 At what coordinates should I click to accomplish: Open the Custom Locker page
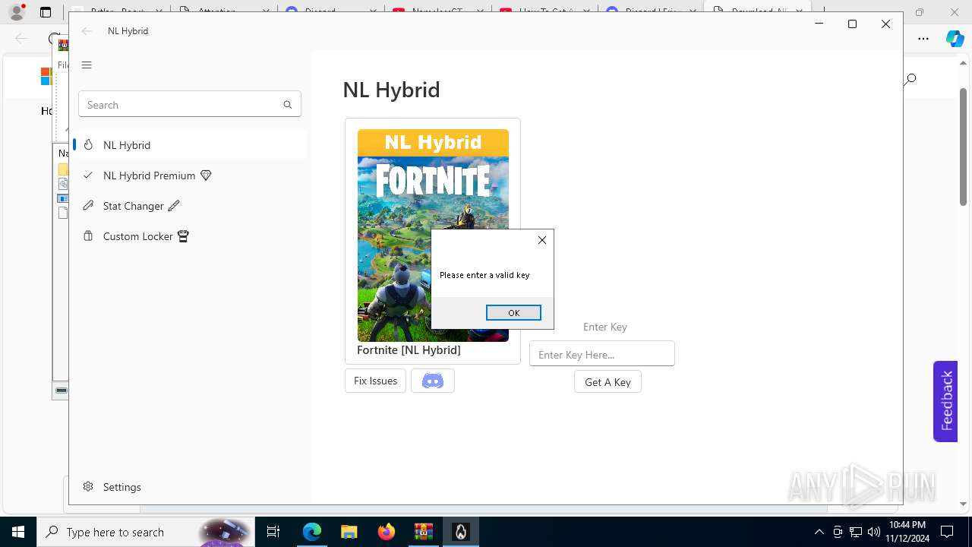point(190,236)
